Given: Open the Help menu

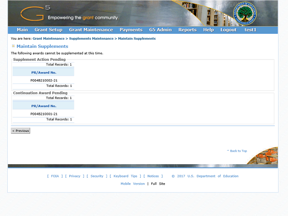Looking at the screenshot, I should (208, 30).
